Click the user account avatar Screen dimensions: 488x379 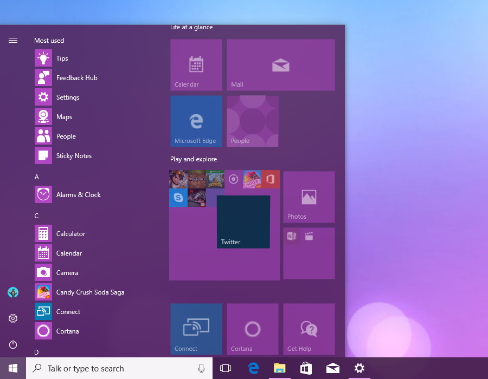[x=12, y=292]
